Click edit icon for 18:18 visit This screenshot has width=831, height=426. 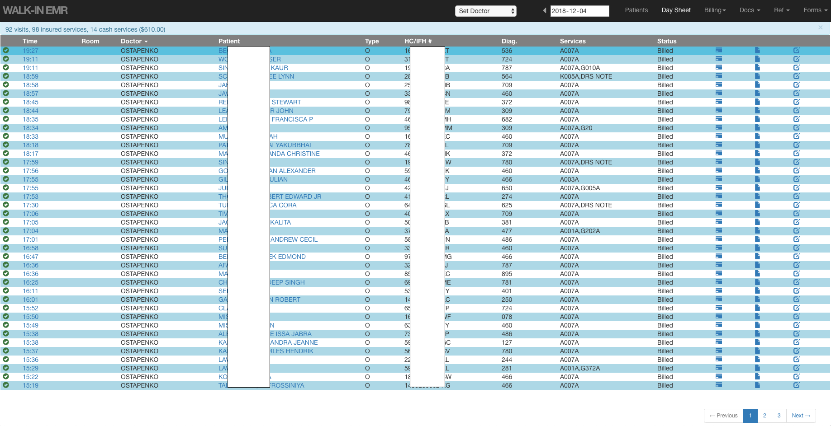(x=797, y=145)
